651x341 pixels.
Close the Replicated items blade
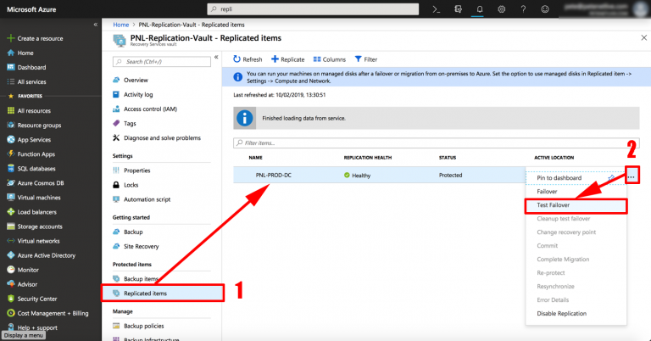coord(644,38)
